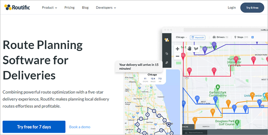Click Try free for 7 days
Image resolution: width=268 pixels, height=135 pixels.
[34, 127]
